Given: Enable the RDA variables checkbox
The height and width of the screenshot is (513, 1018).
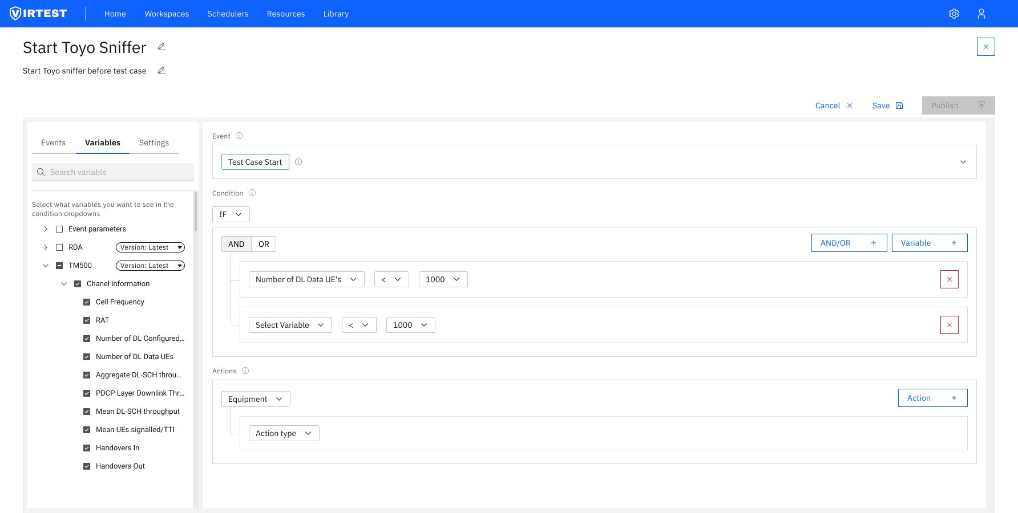Looking at the screenshot, I should pos(59,247).
